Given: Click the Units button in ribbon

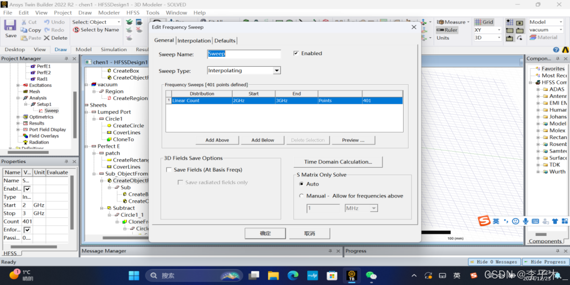Looking at the screenshot, I should click(443, 38).
